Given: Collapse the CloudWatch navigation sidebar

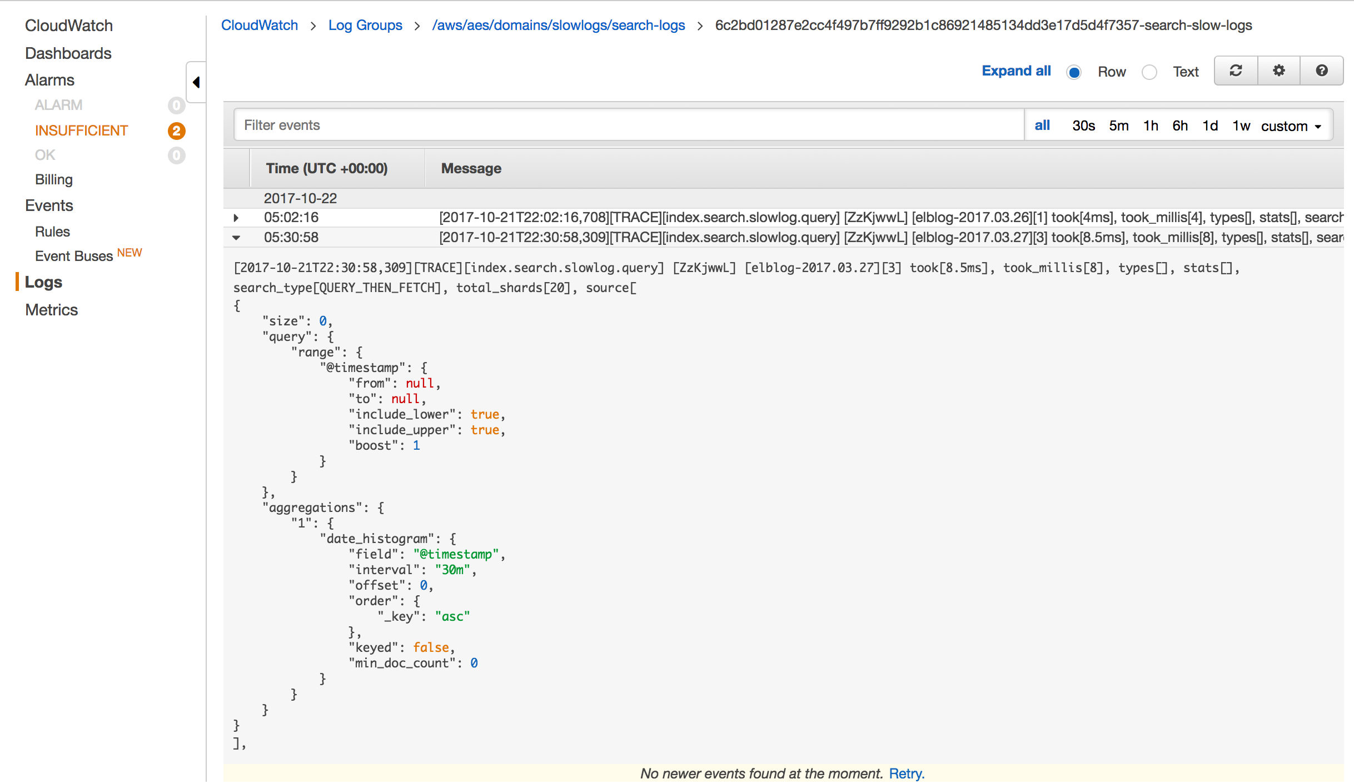Looking at the screenshot, I should tap(196, 82).
